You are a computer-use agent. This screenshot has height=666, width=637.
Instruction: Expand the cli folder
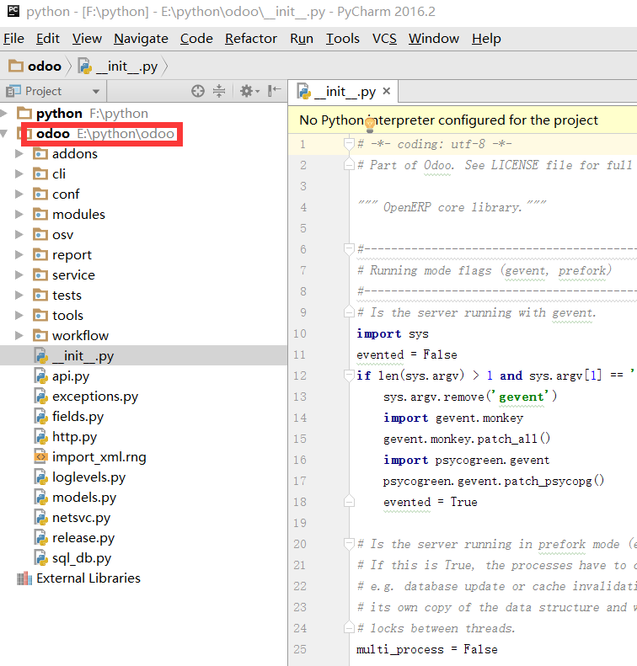point(19,173)
